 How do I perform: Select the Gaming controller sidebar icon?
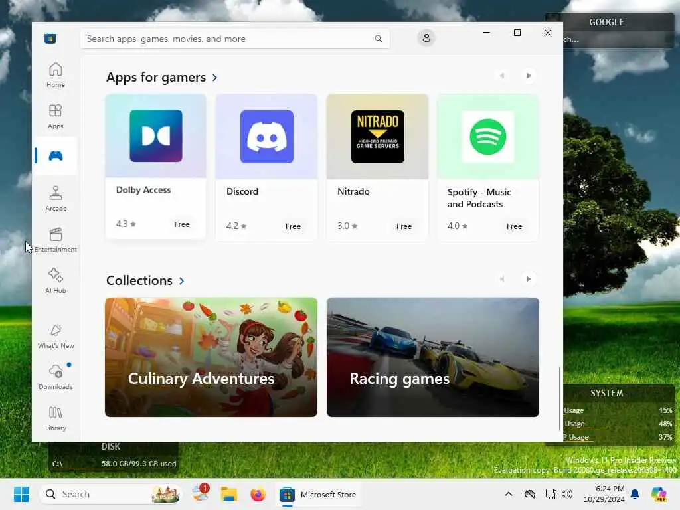pos(56,155)
